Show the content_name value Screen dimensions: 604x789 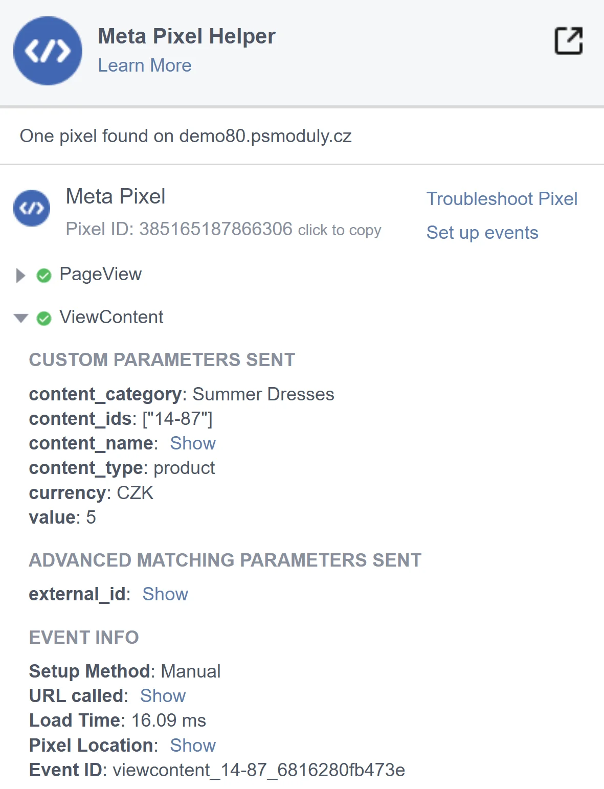point(193,443)
